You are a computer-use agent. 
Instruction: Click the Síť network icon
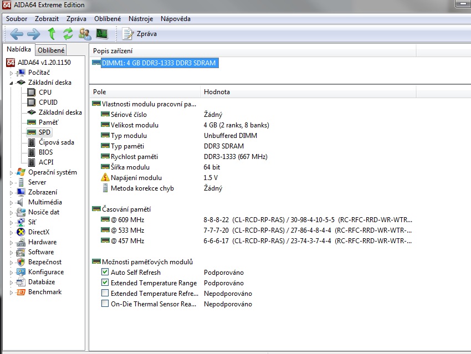[x=21, y=222]
